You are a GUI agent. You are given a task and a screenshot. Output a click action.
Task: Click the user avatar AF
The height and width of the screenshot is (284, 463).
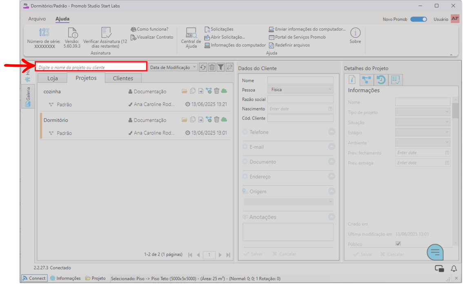[x=455, y=19]
